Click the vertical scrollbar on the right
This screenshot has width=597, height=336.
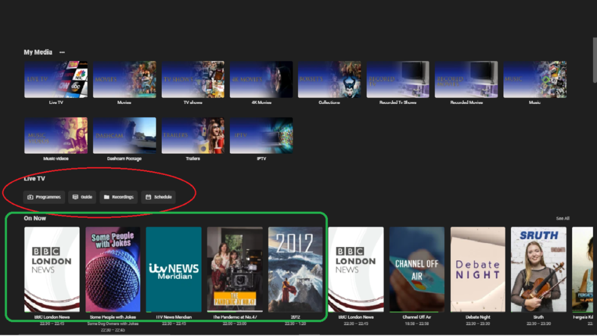click(x=595, y=60)
